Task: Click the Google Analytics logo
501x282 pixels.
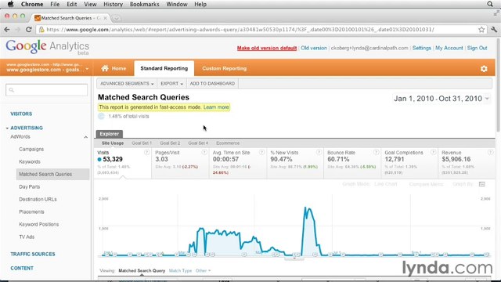Action: pyautogui.click(x=47, y=47)
